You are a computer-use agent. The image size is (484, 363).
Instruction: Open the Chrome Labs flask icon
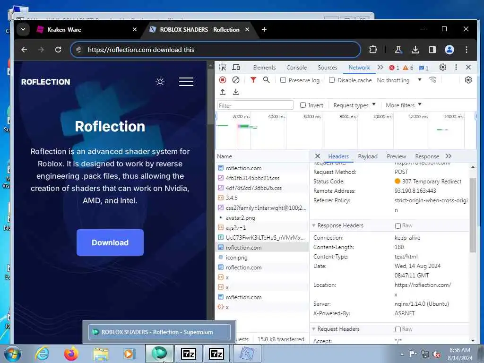pos(398,50)
